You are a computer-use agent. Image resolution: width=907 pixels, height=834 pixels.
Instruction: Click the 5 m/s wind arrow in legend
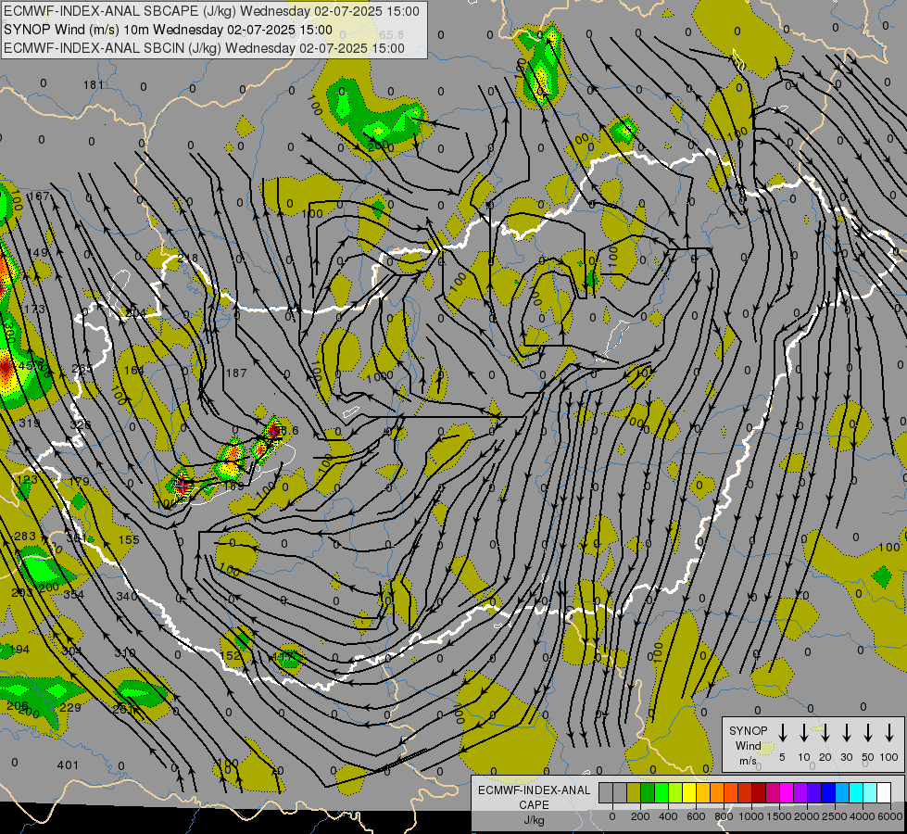click(782, 733)
